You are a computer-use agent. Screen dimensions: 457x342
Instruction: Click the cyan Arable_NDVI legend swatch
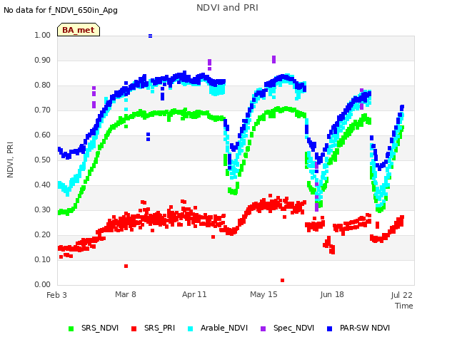191,328
